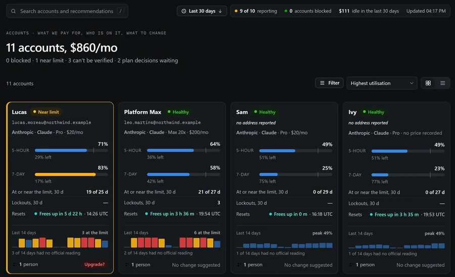The height and width of the screenshot is (277, 455).
Task: Click the search magnifier icon
Action: pos(13,11)
